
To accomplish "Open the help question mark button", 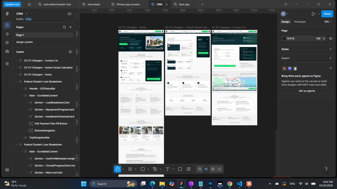I will click(326, 169).
